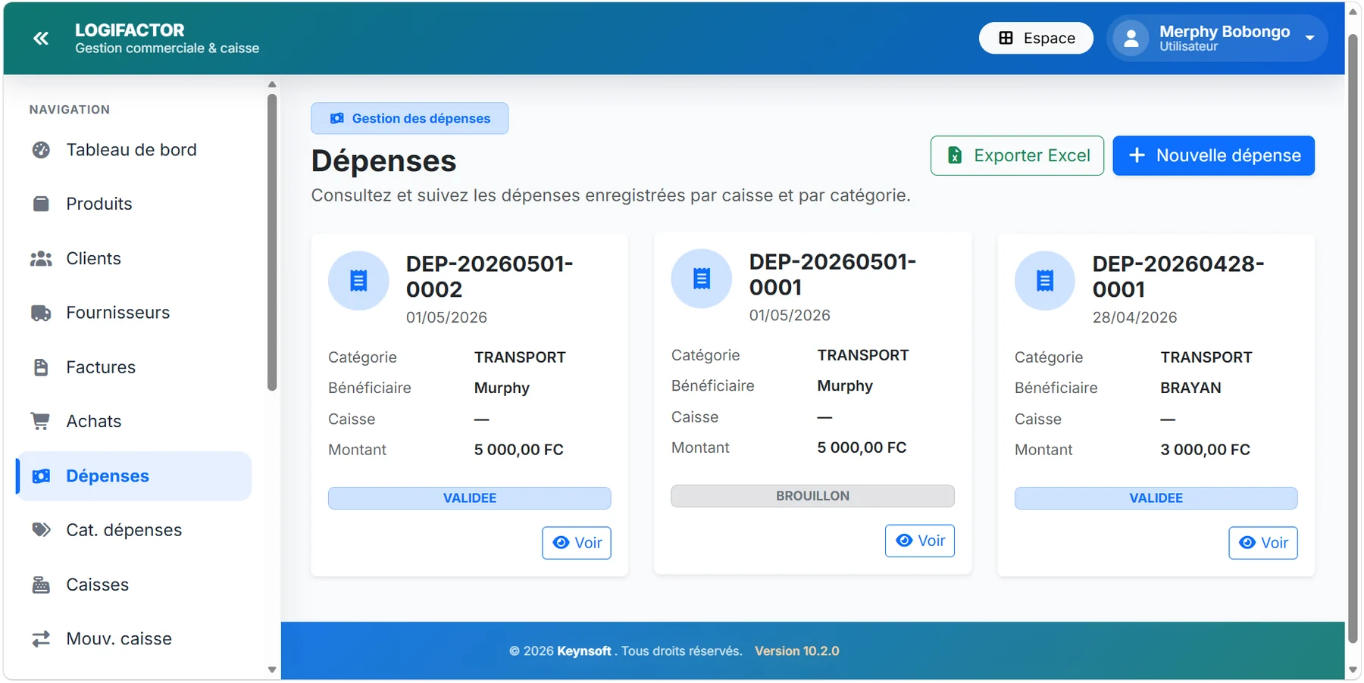Screen dimensions: 1364x683
Task: Click the sidebar scrollbar thumb
Action: 272,242
